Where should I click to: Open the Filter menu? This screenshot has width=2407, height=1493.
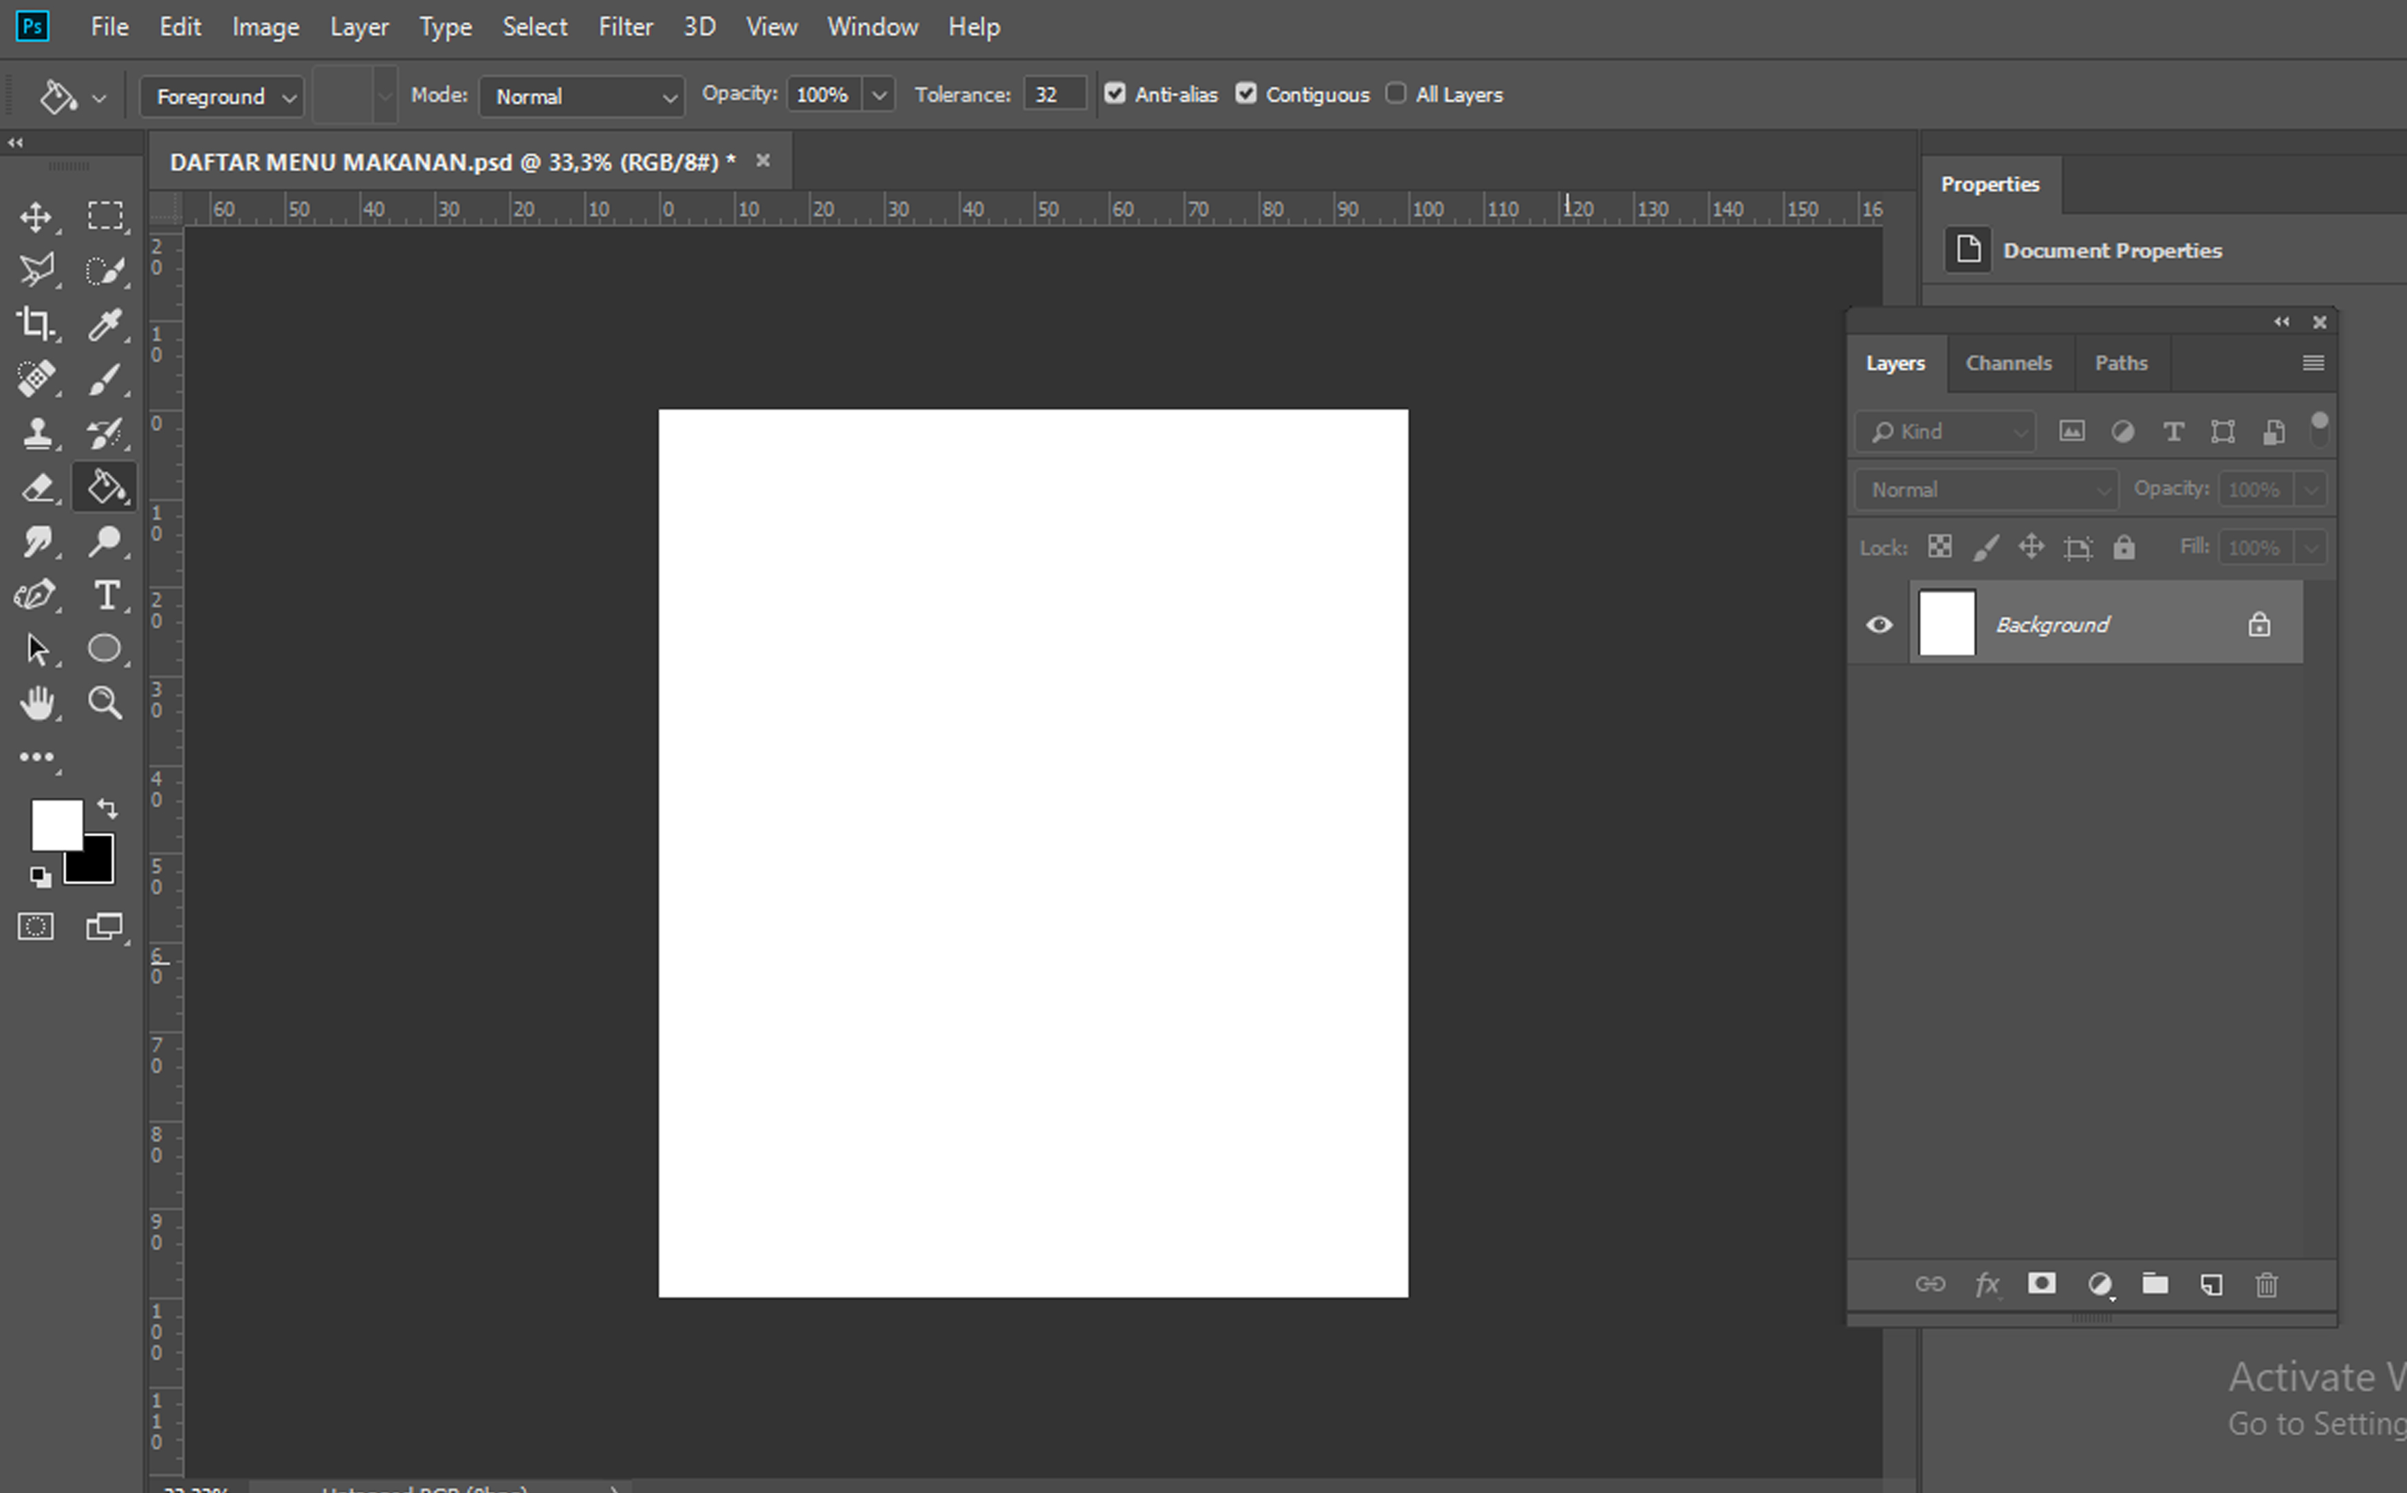[625, 27]
